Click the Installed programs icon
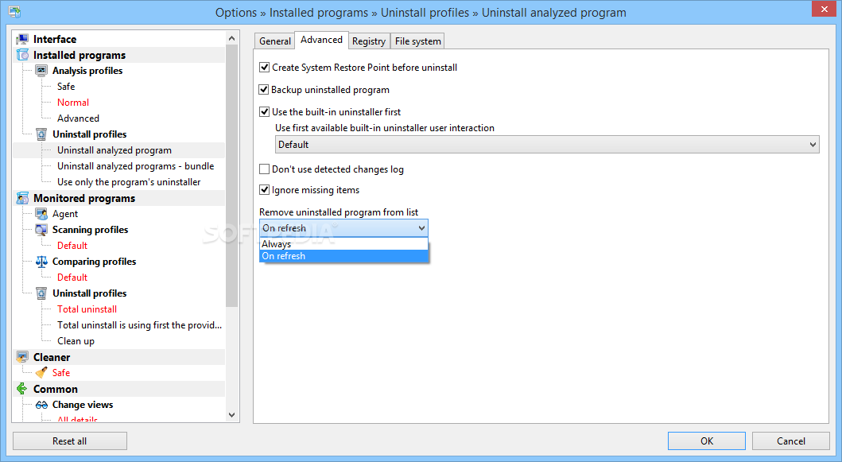The width and height of the screenshot is (842, 462). tap(22, 55)
